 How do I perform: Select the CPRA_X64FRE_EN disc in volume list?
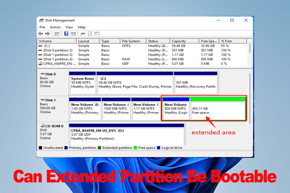coord(56,63)
